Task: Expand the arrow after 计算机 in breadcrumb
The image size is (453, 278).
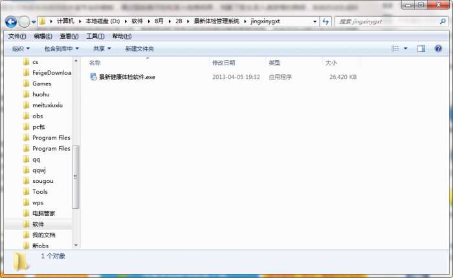Action: click(x=80, y=21)
